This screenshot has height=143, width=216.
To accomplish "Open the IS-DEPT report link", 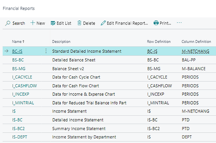I will (19, 137).
